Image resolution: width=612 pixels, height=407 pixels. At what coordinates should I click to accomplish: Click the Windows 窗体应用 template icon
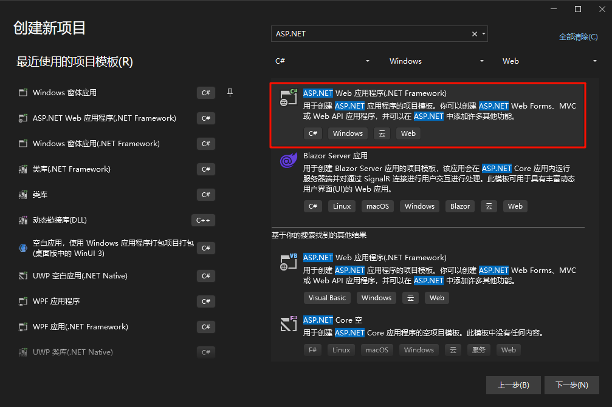pyautogui.click(x=23, y=93)
